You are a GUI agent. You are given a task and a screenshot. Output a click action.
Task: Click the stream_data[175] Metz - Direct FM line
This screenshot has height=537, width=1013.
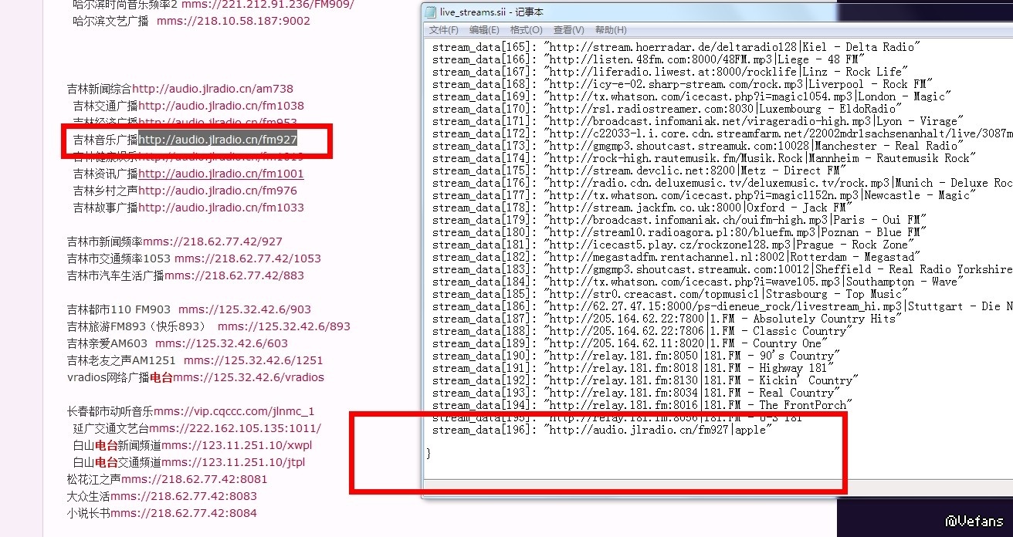(639, 171)
